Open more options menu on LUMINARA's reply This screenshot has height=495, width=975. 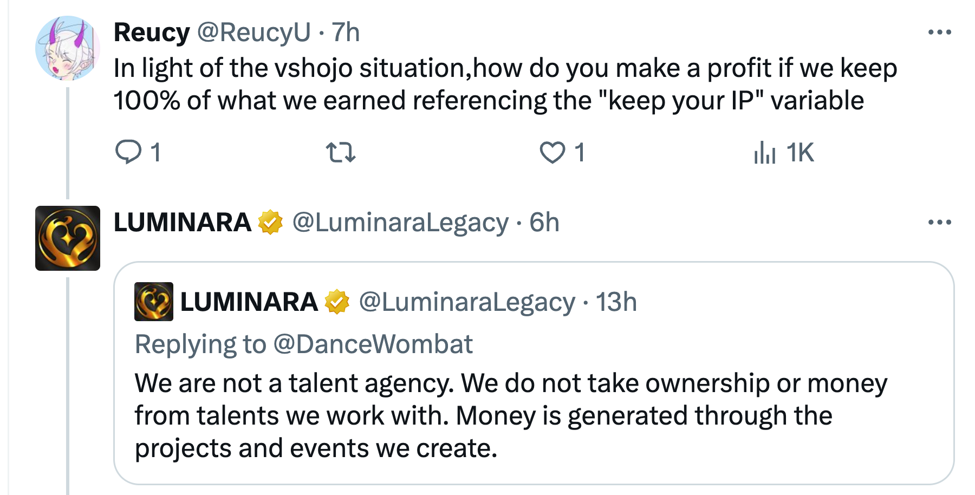click(x=939, y=222)
